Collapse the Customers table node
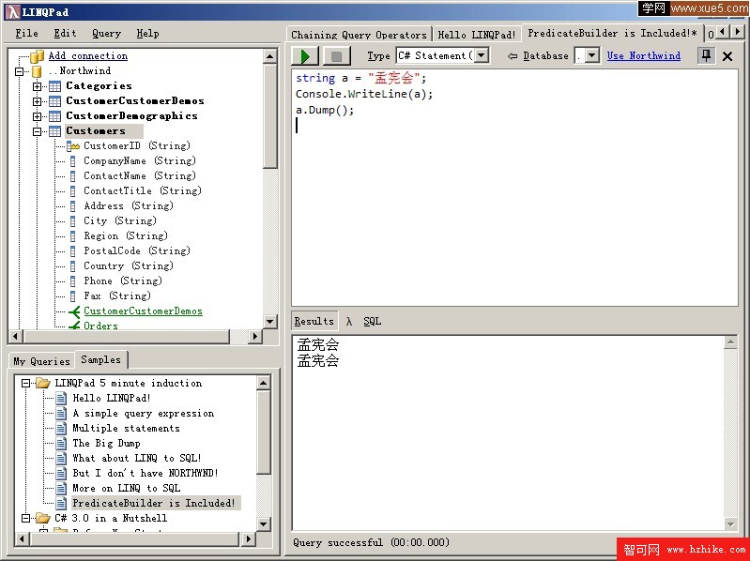Screen dimensions: 750x561 (37, 131)
